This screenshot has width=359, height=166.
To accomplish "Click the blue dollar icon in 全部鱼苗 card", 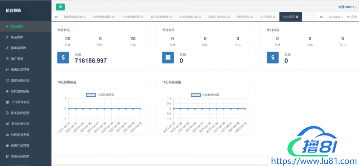I will coord(63,58).
